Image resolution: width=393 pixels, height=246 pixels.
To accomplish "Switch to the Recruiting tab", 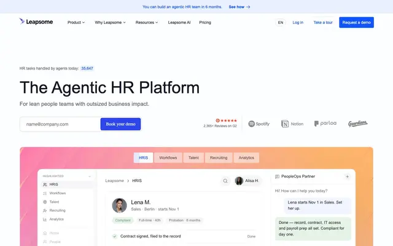I will point(219,157).
